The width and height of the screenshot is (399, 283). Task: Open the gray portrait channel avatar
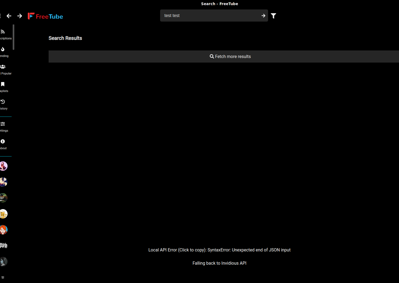point(3,262)
